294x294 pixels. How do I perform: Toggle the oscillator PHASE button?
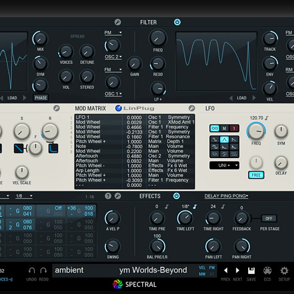pos(41,98)
